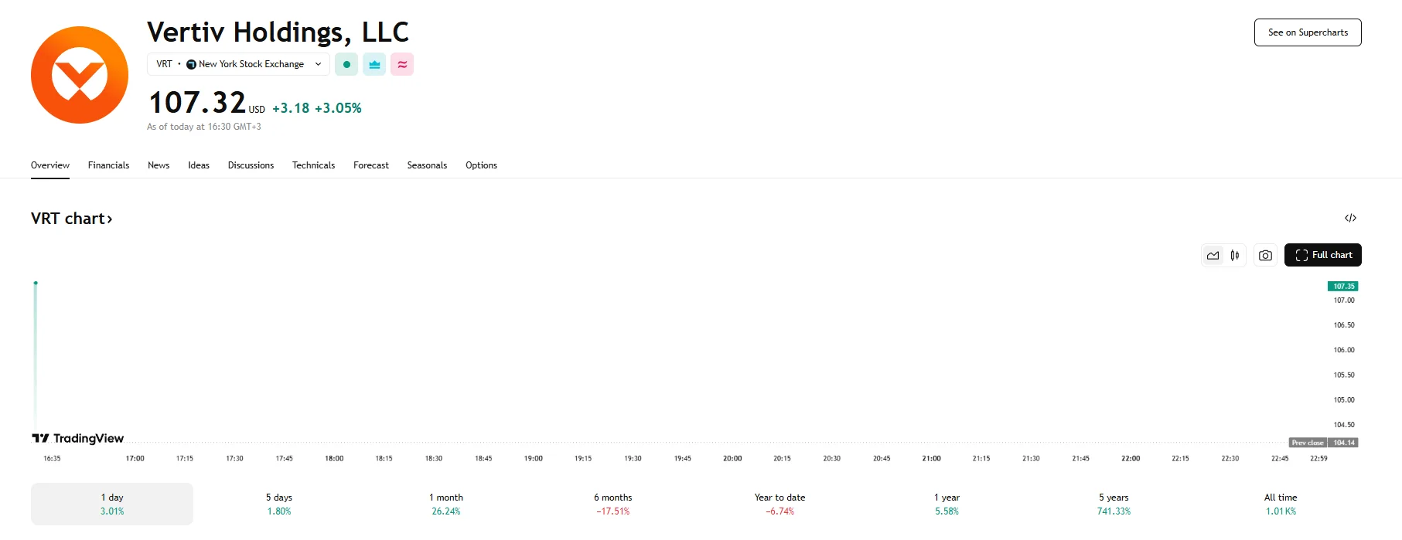The height and width of the screenshot is (540, 1402).
Task: Select the 5 years range option
Action: [1114, 504]
